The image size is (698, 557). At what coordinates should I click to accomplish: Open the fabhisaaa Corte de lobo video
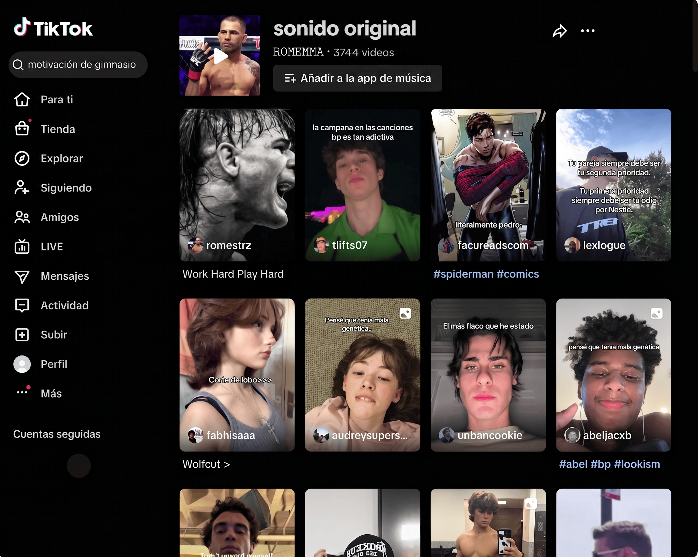pyautogui.click(x=237, y=375)
